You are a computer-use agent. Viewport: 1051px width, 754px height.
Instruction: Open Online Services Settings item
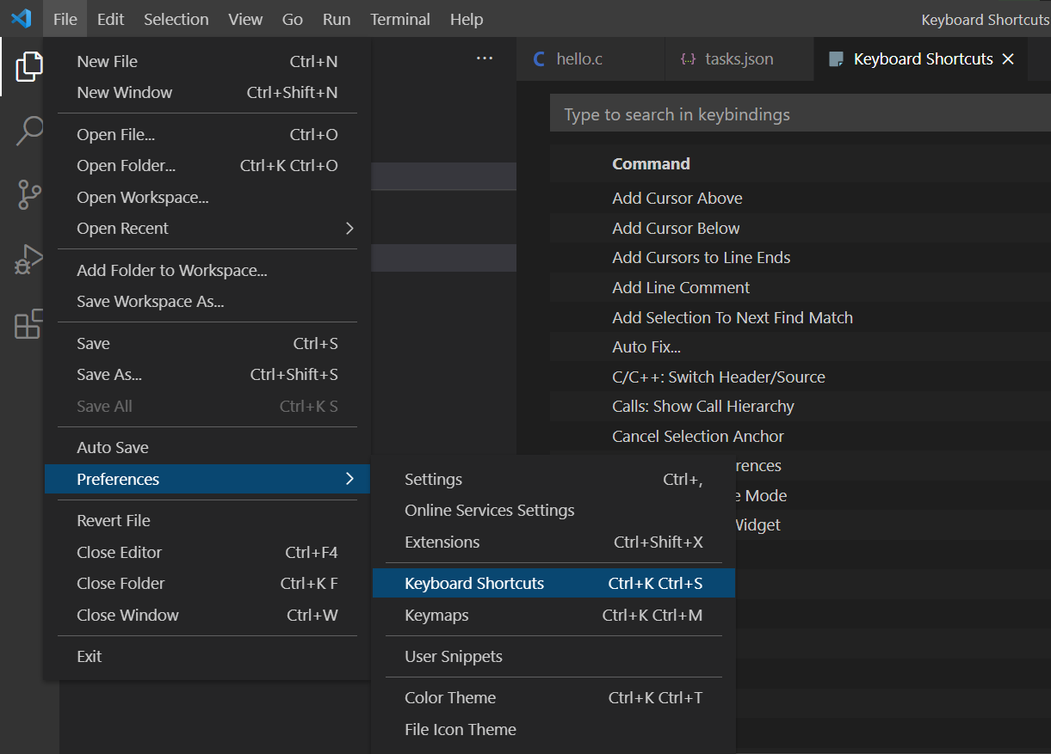click(553, 510)
